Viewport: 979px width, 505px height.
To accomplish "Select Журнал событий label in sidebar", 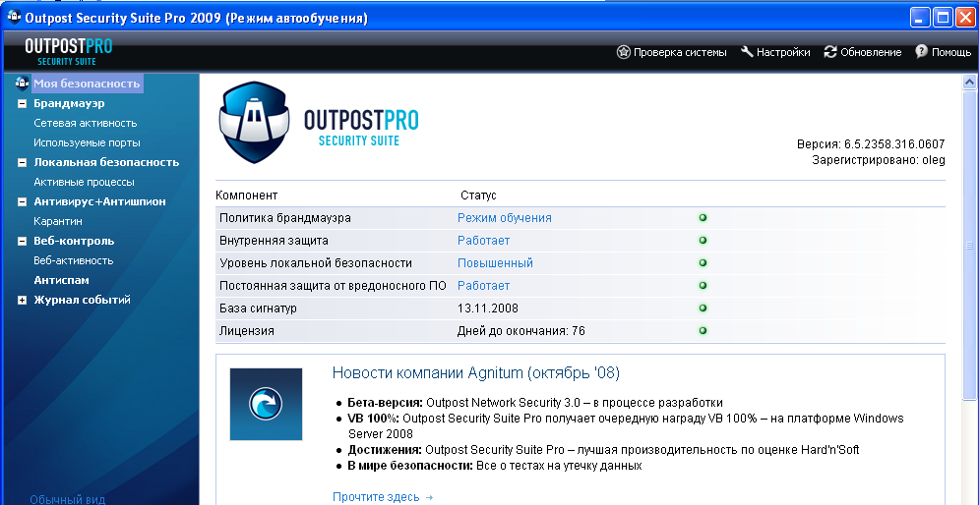I will (82, 300).
